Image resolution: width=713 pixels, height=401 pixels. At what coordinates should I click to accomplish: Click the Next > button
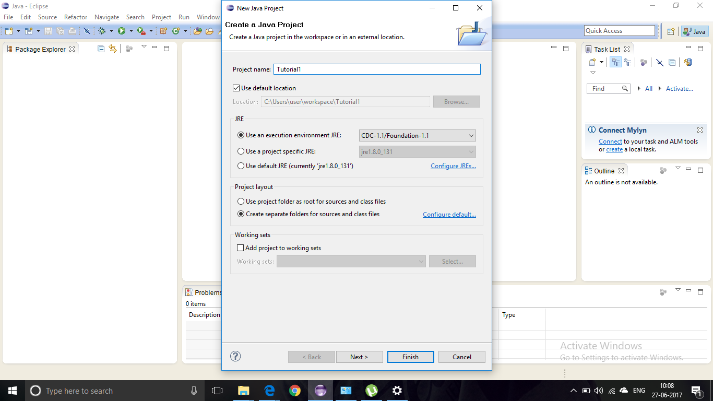tap(359, 357)
